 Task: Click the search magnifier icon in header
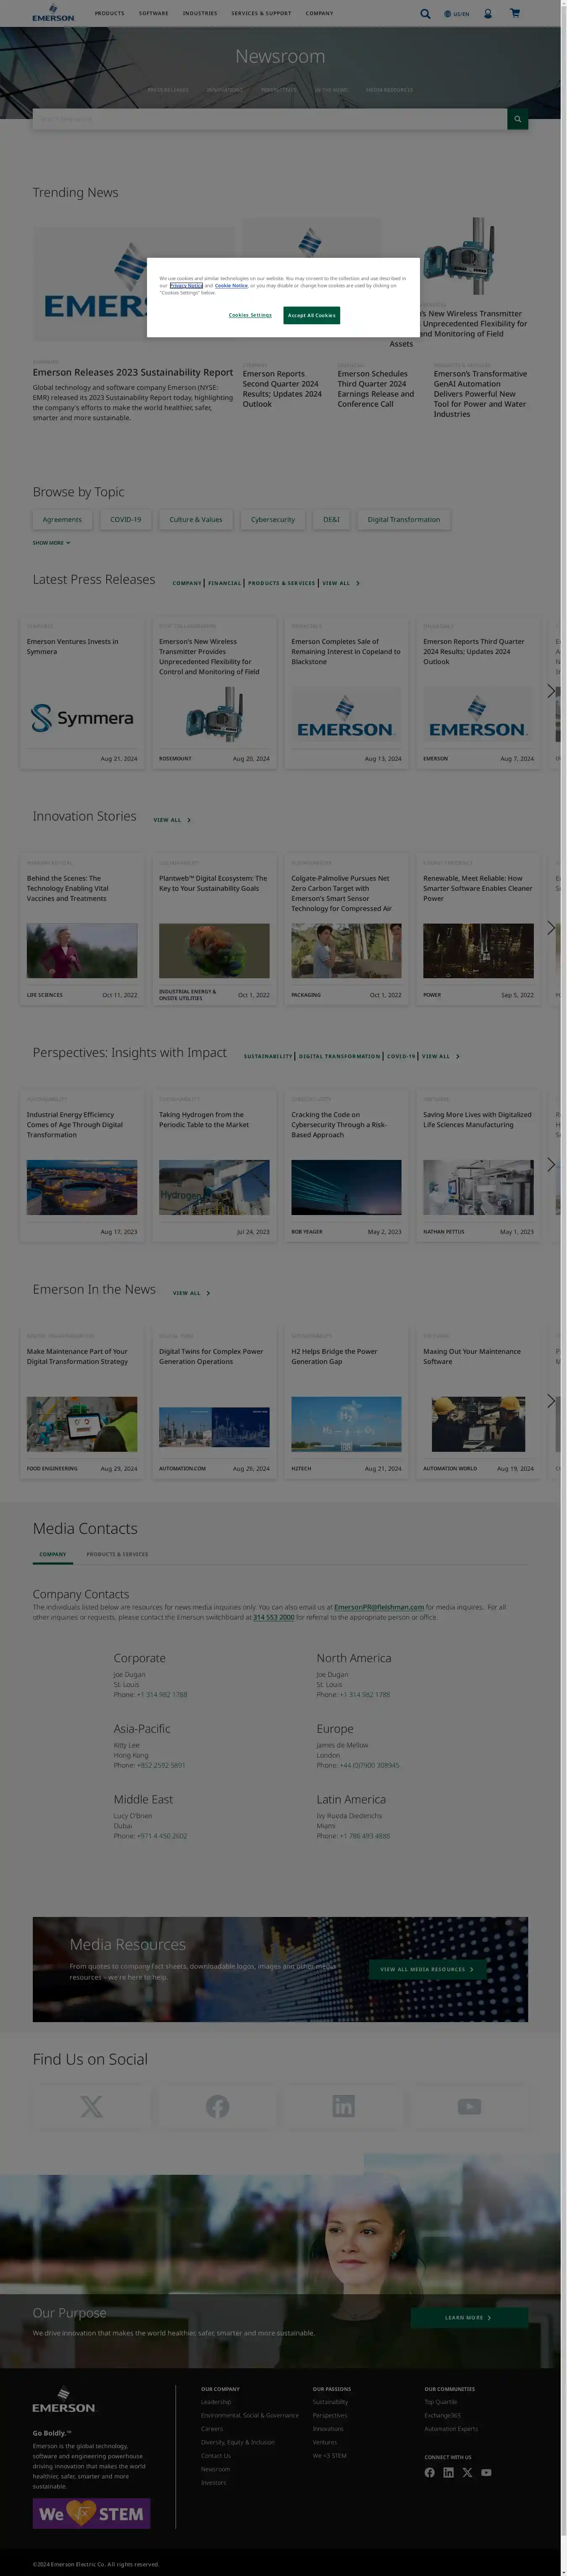click(x=425, y=14)
